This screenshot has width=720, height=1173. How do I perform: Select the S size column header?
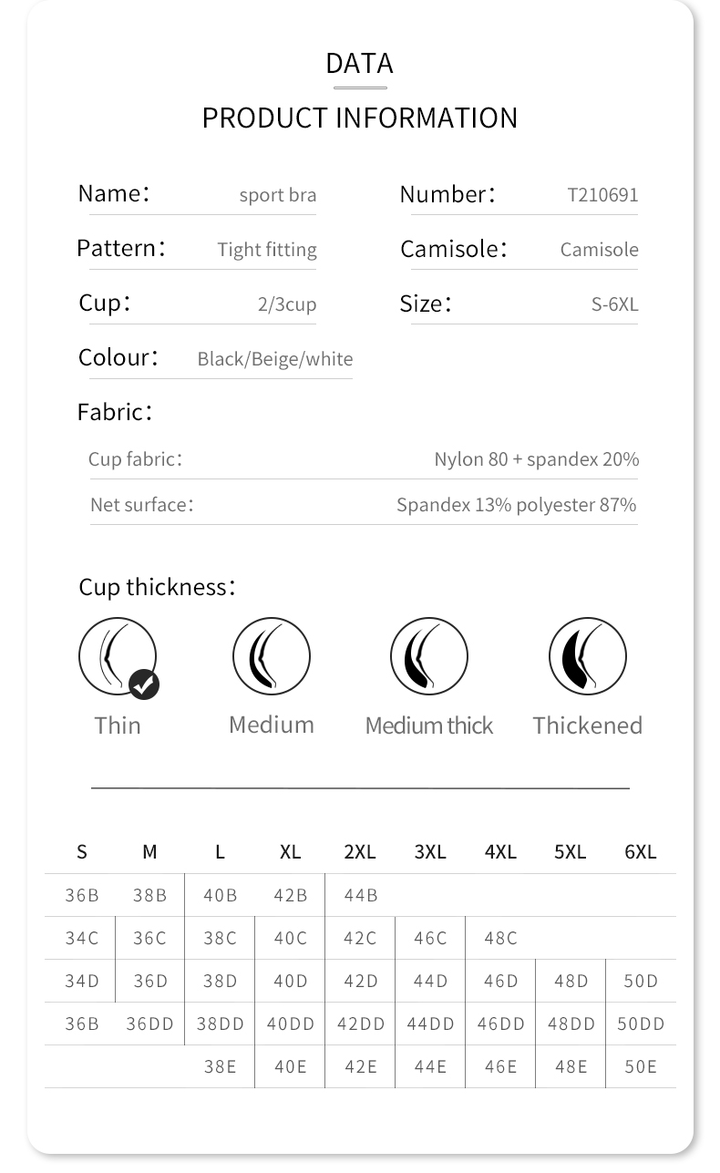tap(82, 852)
